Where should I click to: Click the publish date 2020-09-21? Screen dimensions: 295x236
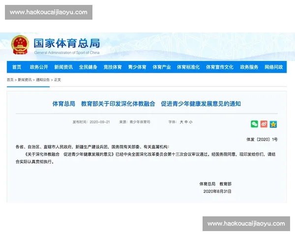click(x=100, y=122)
